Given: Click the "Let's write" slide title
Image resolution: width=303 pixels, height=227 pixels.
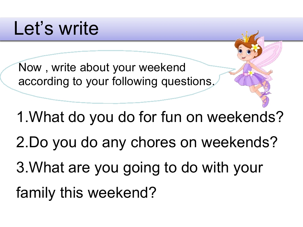Looking at the screenshot, I should tap(56, 28).
